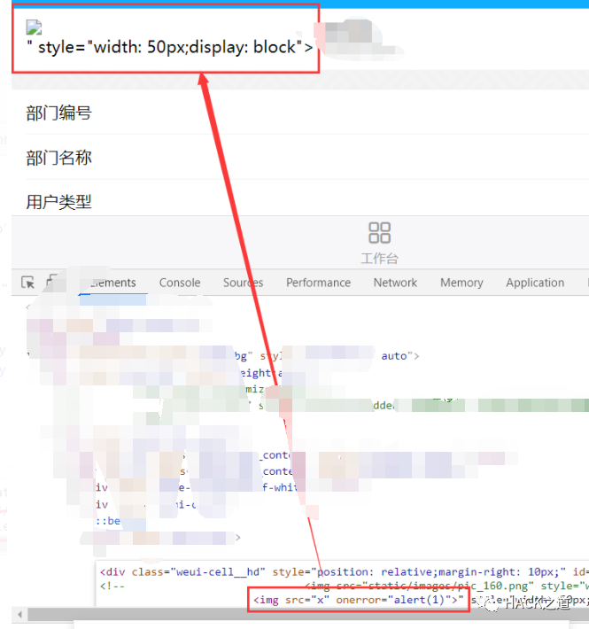Switch to the Console tab
Image resolution: width=589 pixels, height=629 pixels.
(x=180, y=283)
